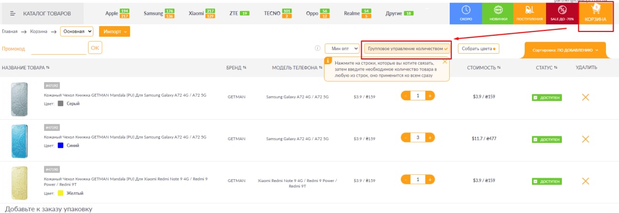Open the Каталог товаров menu
The image size is (619, 213).
[x=42, y=14]
